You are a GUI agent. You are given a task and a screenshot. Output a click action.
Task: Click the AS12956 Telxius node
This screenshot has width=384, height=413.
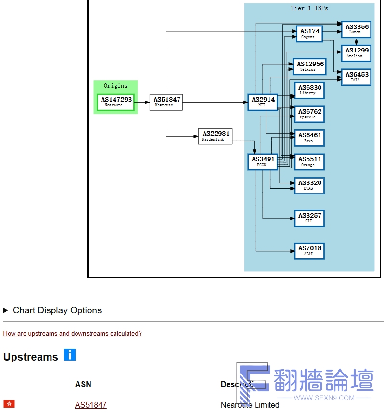click(x=309, y=66)
